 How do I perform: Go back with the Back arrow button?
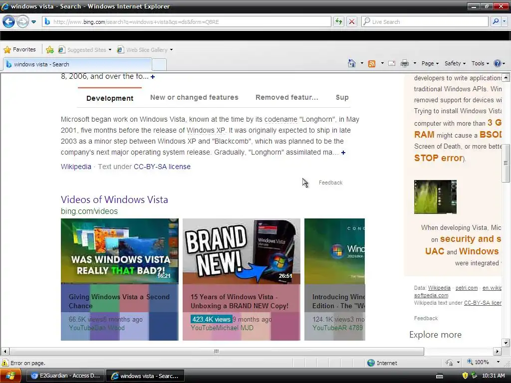point(8,22)
